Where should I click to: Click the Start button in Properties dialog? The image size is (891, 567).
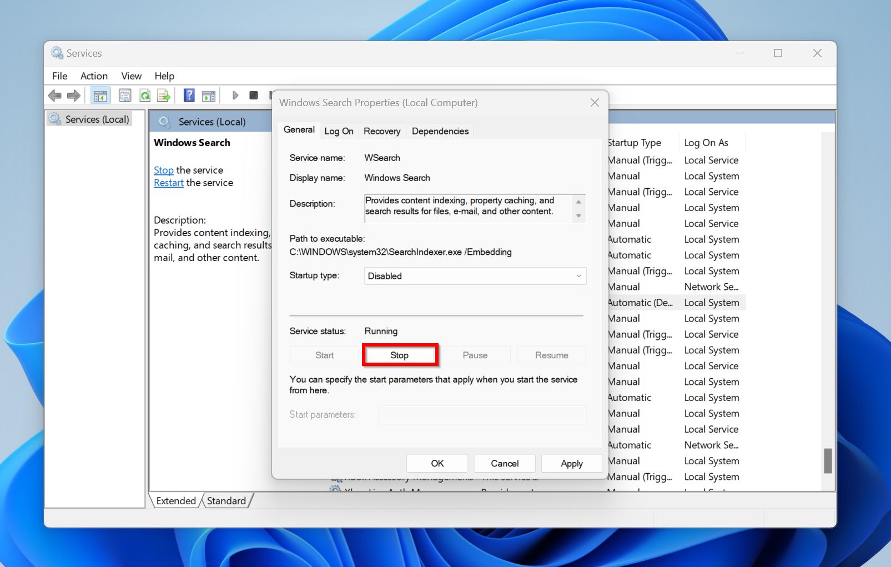click(x=325, y=355)
